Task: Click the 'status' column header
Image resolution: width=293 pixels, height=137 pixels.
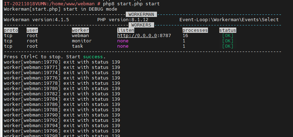Action: click(x=227, y=30)
